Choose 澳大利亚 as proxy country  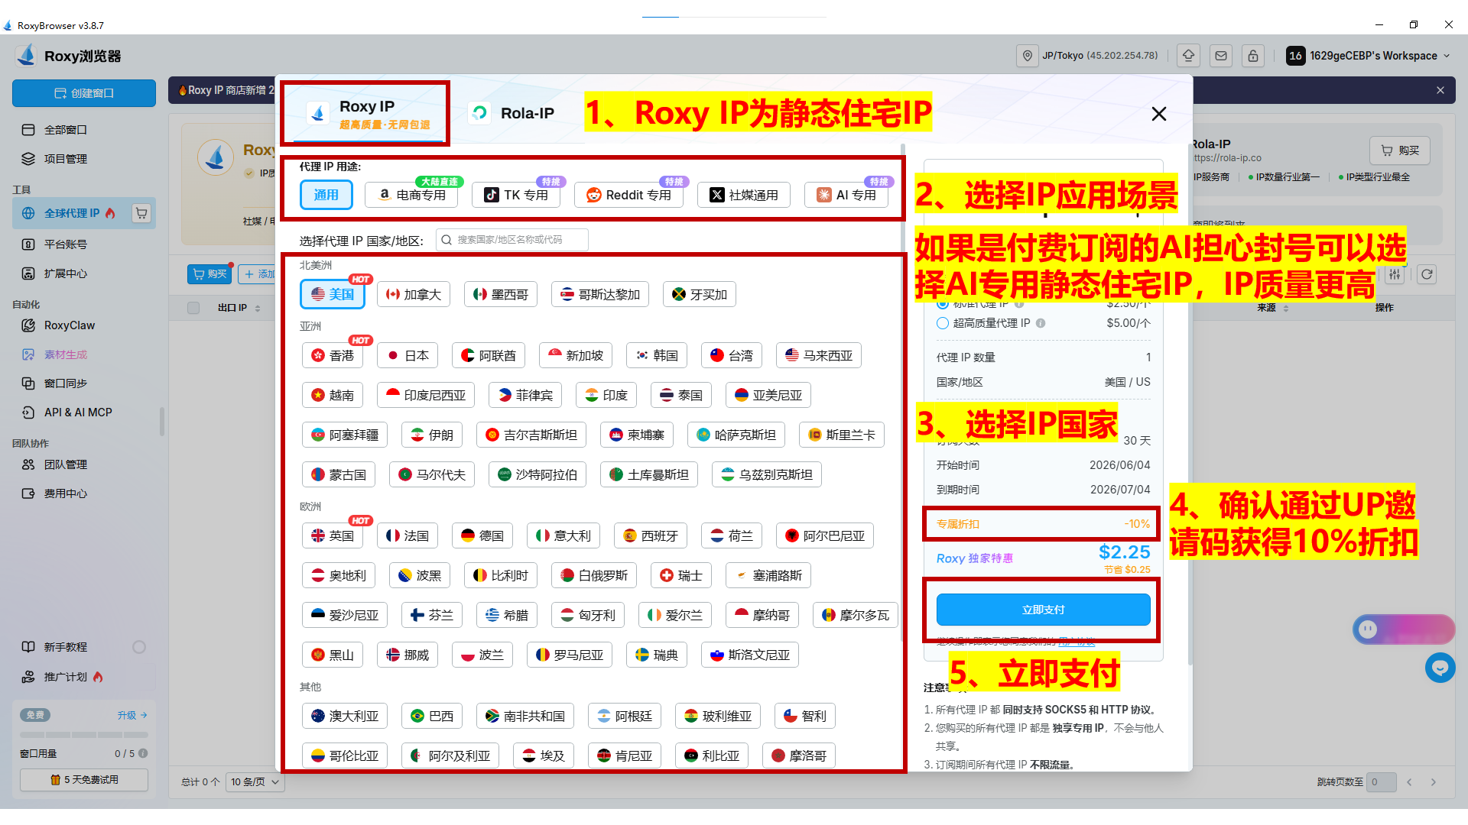pyautogui.click(x=345, y=716)
